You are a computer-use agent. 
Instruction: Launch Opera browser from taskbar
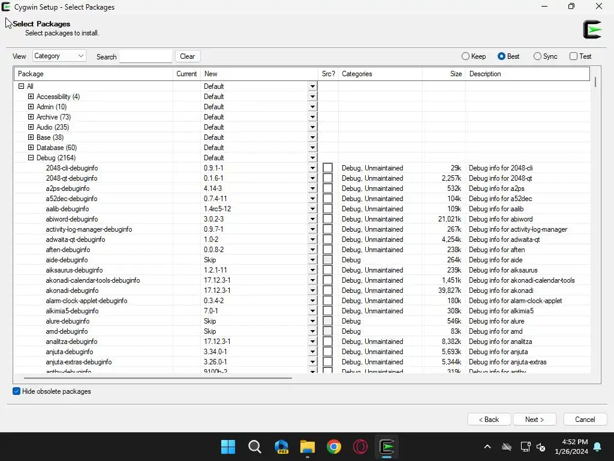360,447
